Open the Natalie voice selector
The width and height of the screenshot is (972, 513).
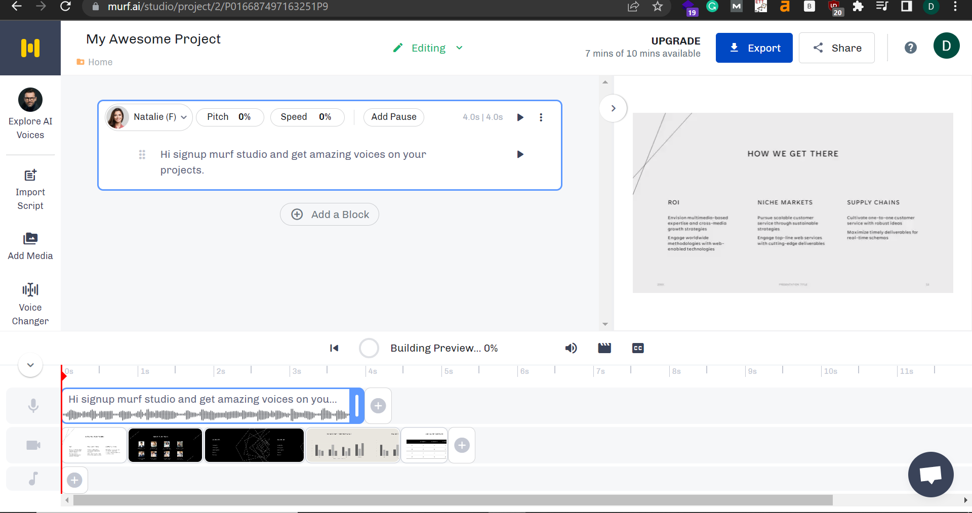click(148, 117)
